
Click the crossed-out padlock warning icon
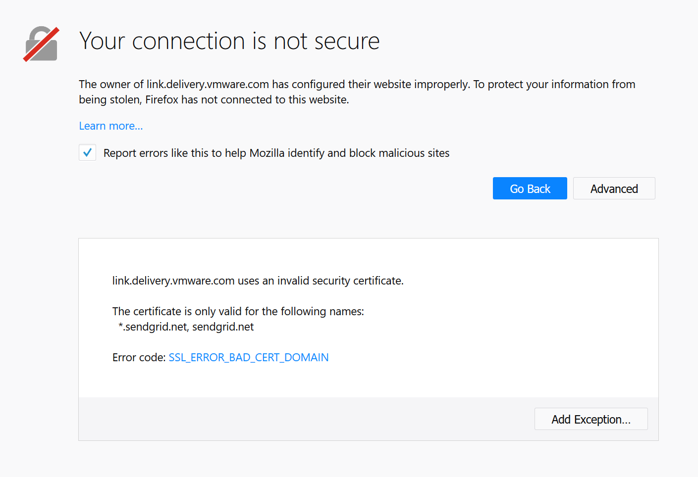click(42, 44)
